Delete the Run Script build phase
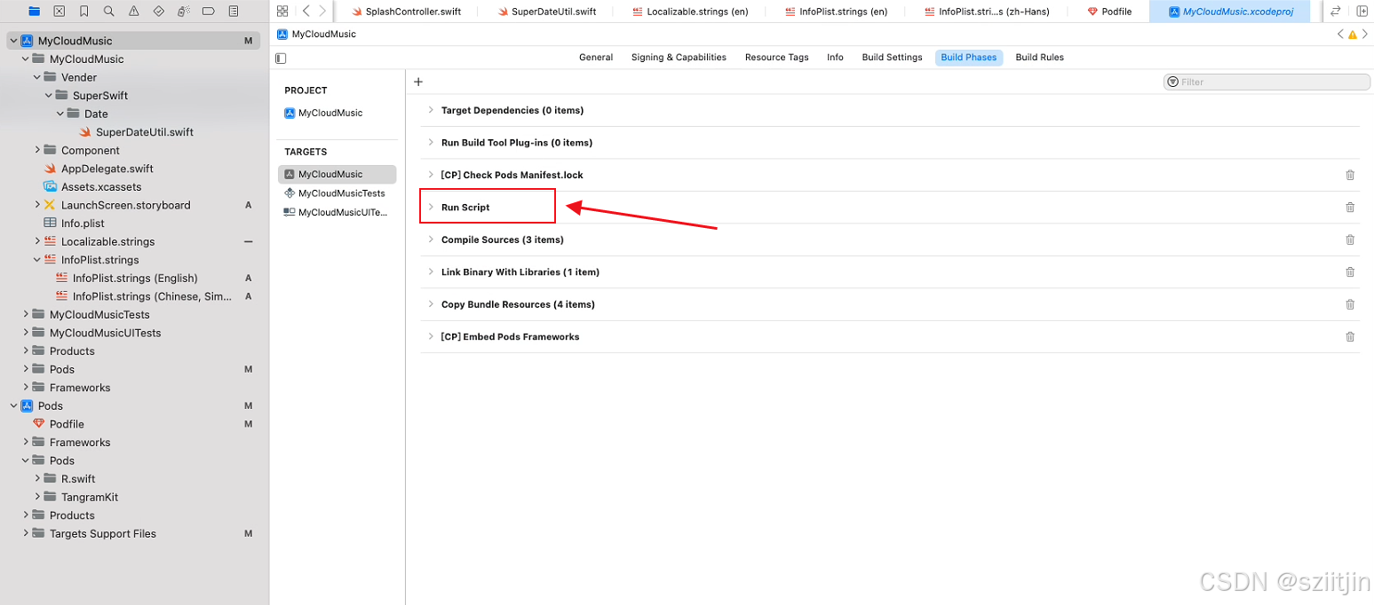Viewport: 1374px width, 605px height. (1350, 208)
